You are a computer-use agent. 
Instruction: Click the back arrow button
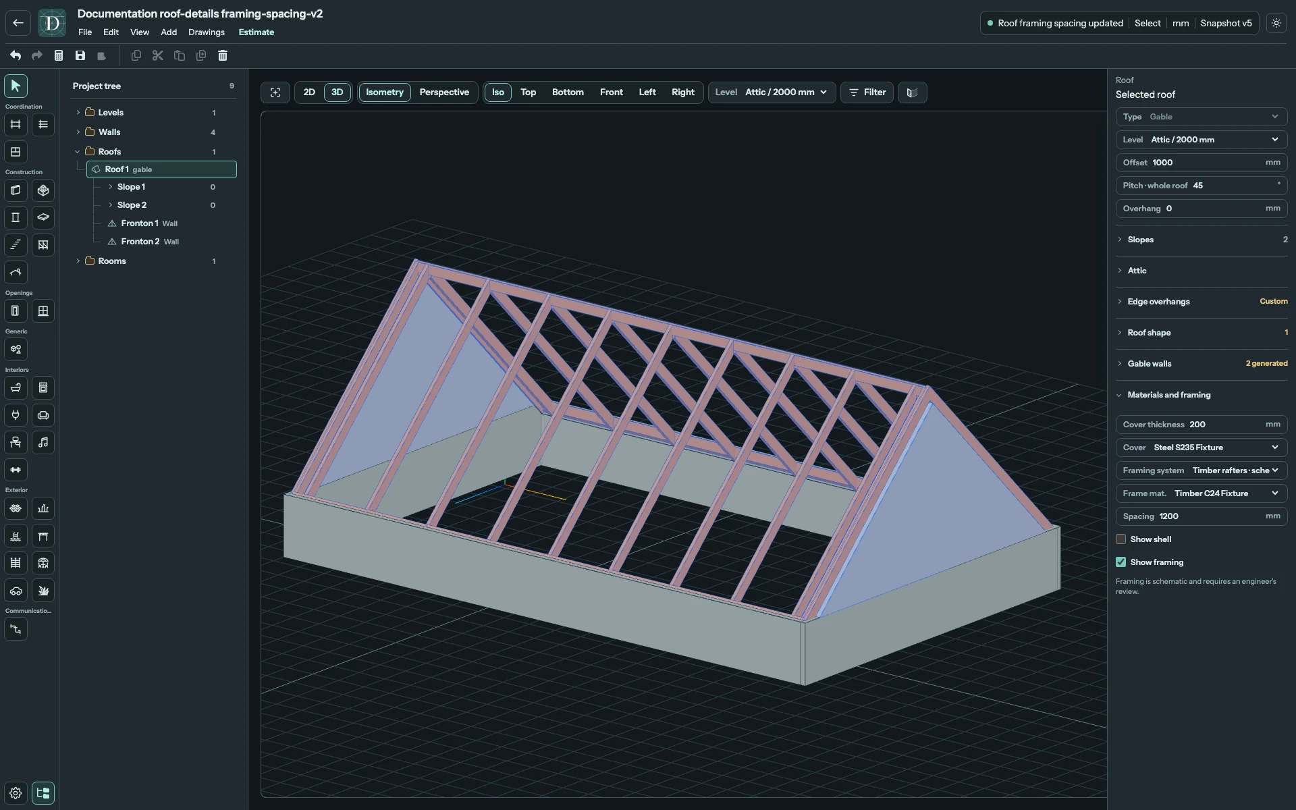18,23
